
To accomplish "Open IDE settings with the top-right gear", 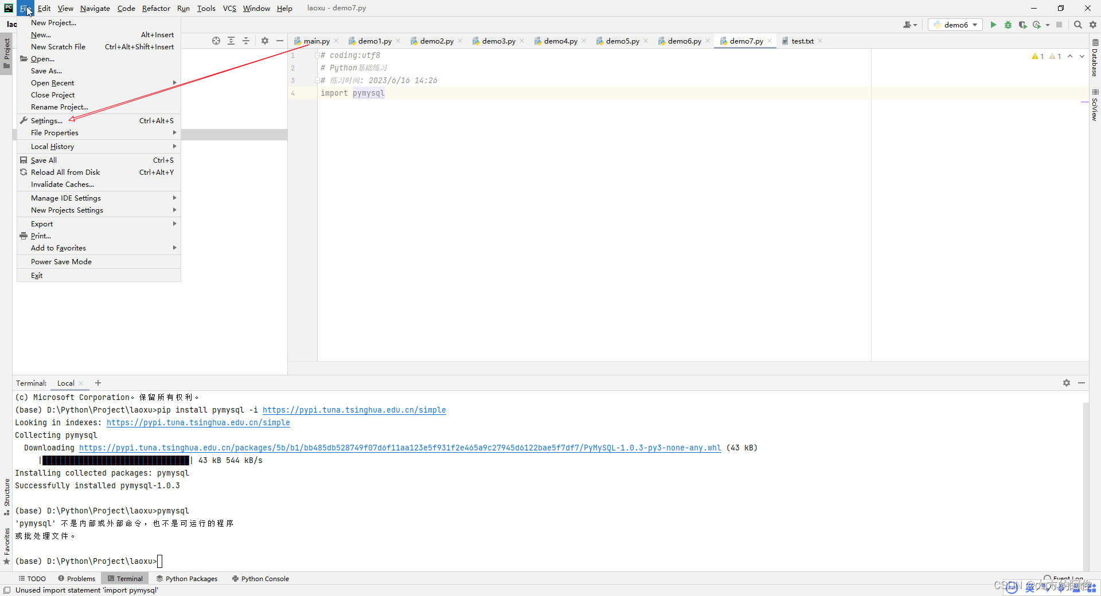I will (x=1093, y=25).
